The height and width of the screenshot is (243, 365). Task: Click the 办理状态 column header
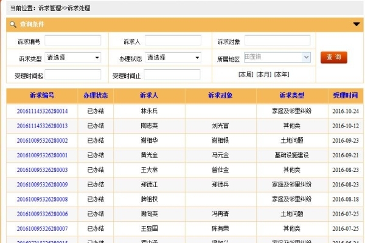[x=96, y=96]
